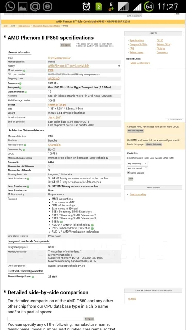Open the P860 model number link
The height and width of the screenshot is (330, 186).
pyautogui.click(x=51, y=70)
